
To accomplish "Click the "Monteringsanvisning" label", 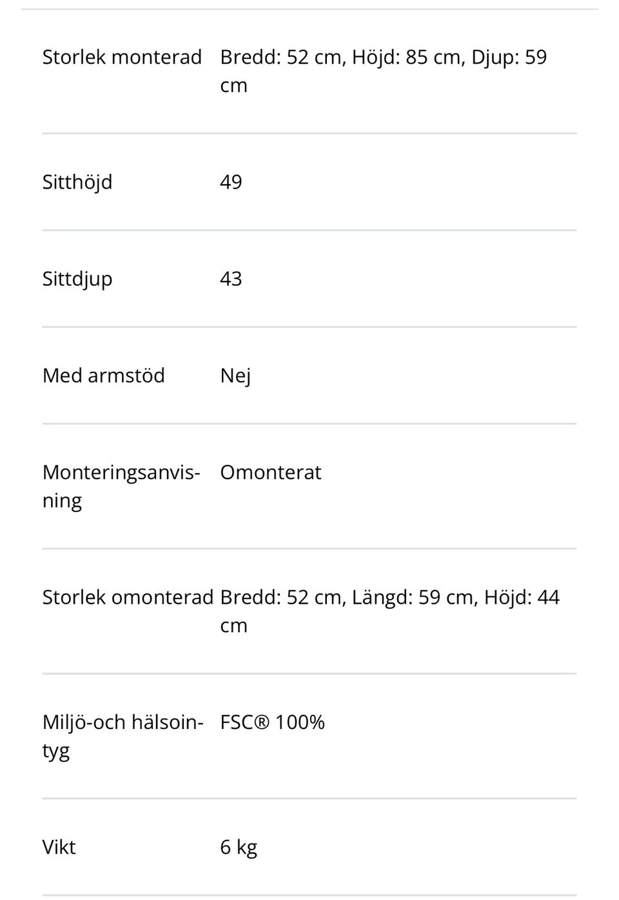I will [x=121, y=486].
